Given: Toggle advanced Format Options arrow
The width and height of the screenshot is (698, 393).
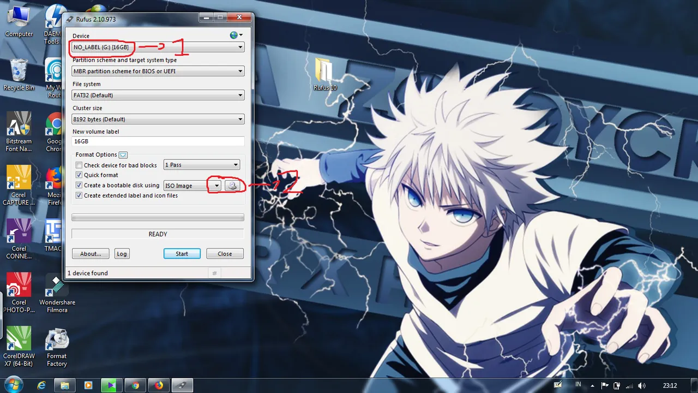Looking at the screenshot, I should tap(123, 155).
